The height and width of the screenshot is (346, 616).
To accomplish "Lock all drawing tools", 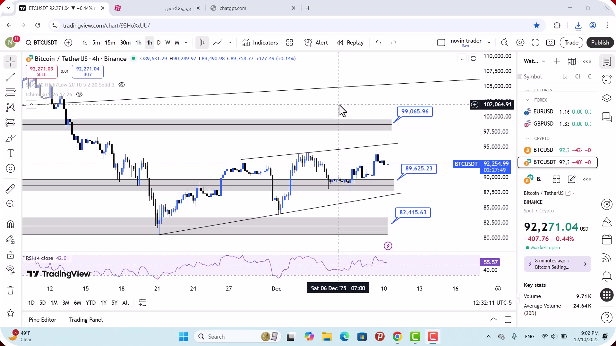I will [x=10, y=255].
